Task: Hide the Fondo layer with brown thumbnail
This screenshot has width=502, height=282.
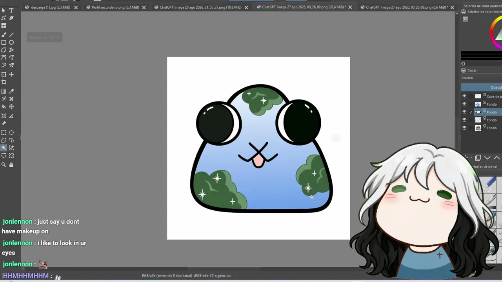Action: coord(464,128)
